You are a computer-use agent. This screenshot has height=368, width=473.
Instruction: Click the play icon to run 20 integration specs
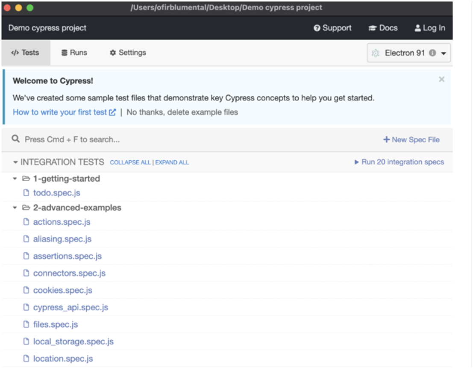(x=356, y=162)
